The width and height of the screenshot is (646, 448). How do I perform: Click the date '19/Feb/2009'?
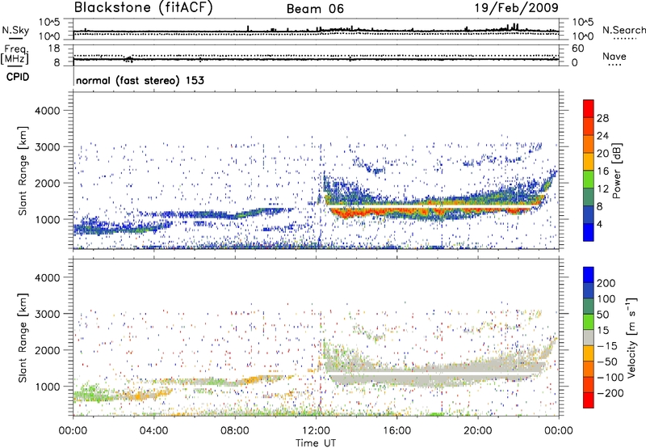coord(516,7)
